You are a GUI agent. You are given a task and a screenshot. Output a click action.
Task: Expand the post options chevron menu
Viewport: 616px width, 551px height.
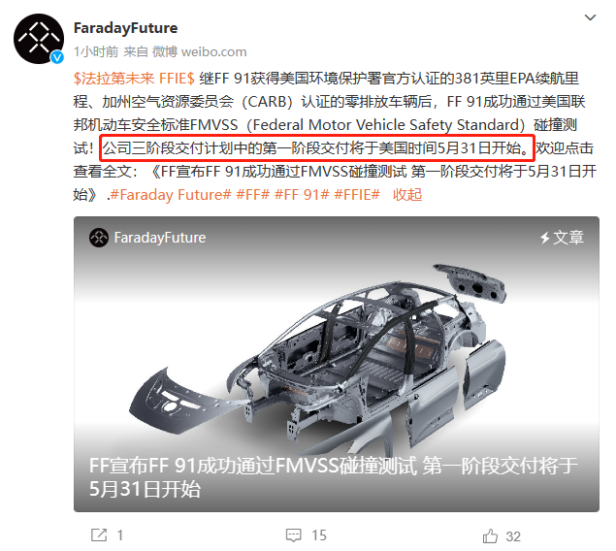tap(590, 17)
